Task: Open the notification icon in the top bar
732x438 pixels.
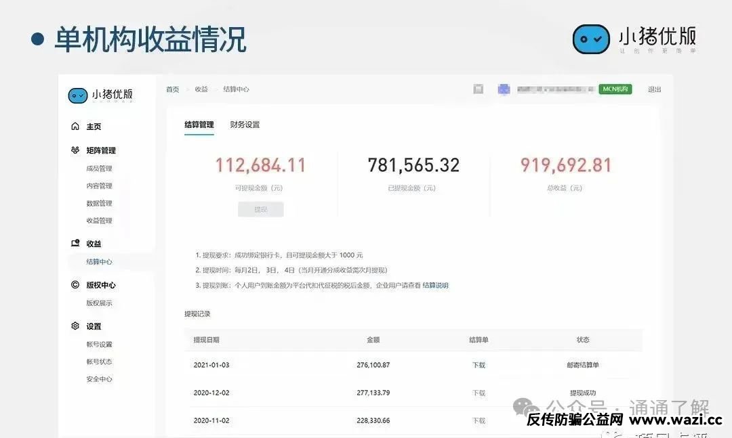Action: tap(479, 89)
